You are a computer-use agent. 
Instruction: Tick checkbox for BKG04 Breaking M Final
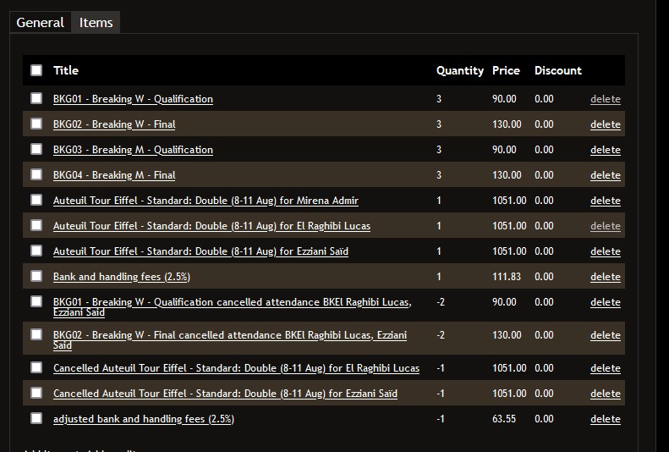[36, 174]
